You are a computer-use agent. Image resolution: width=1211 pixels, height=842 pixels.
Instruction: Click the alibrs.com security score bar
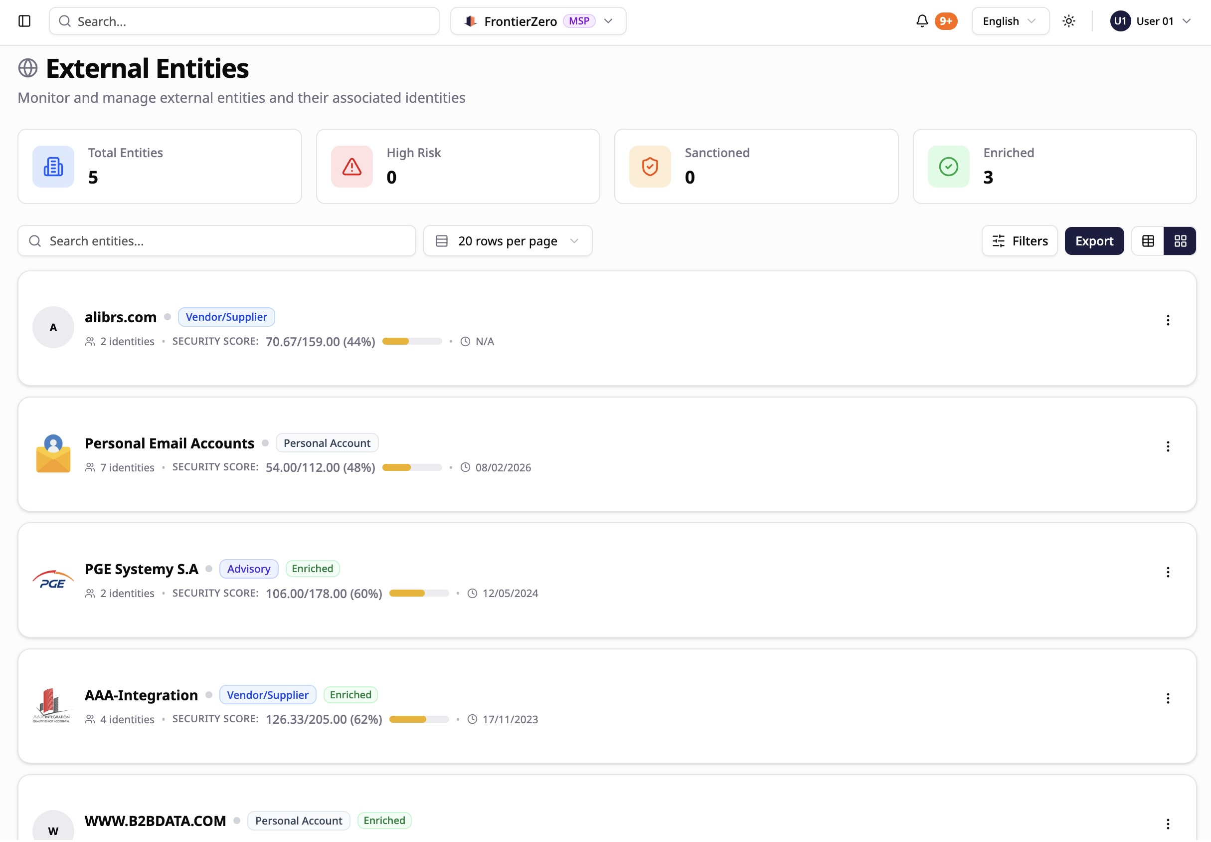coord(412,341)
